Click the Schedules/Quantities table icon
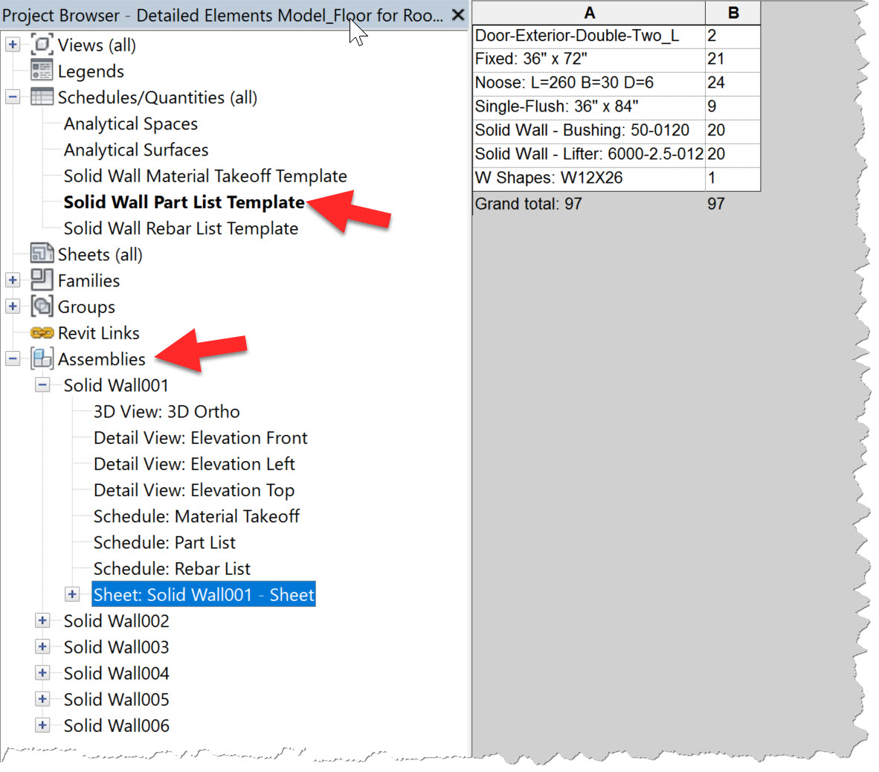This screenshot has width=879, height=772. [x=42, y=97]
